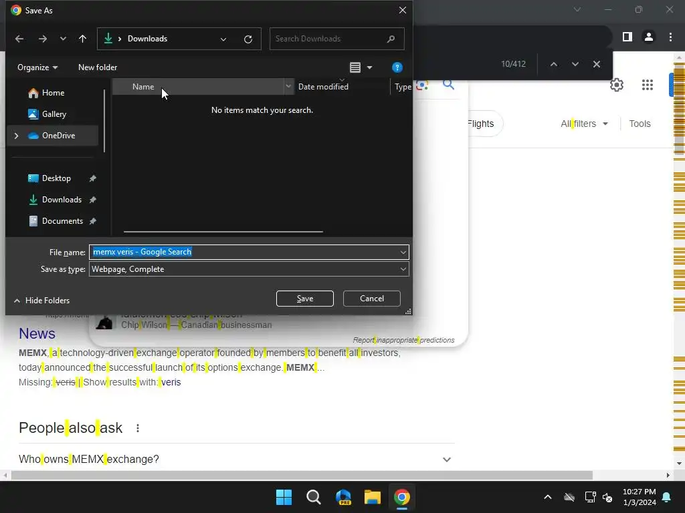Open Google search Tools
Screen dimensions: 685x513
pyautogui.click(x=640, y=124)
